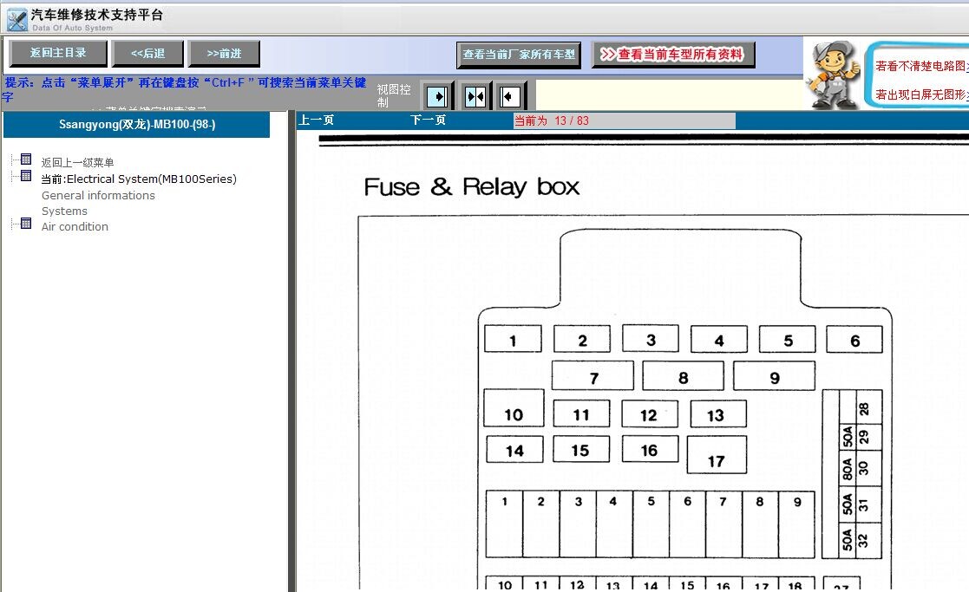Click the 若出现白屏无图形 notice text
The height and width of the screenshot is (592, 969).
921,94
